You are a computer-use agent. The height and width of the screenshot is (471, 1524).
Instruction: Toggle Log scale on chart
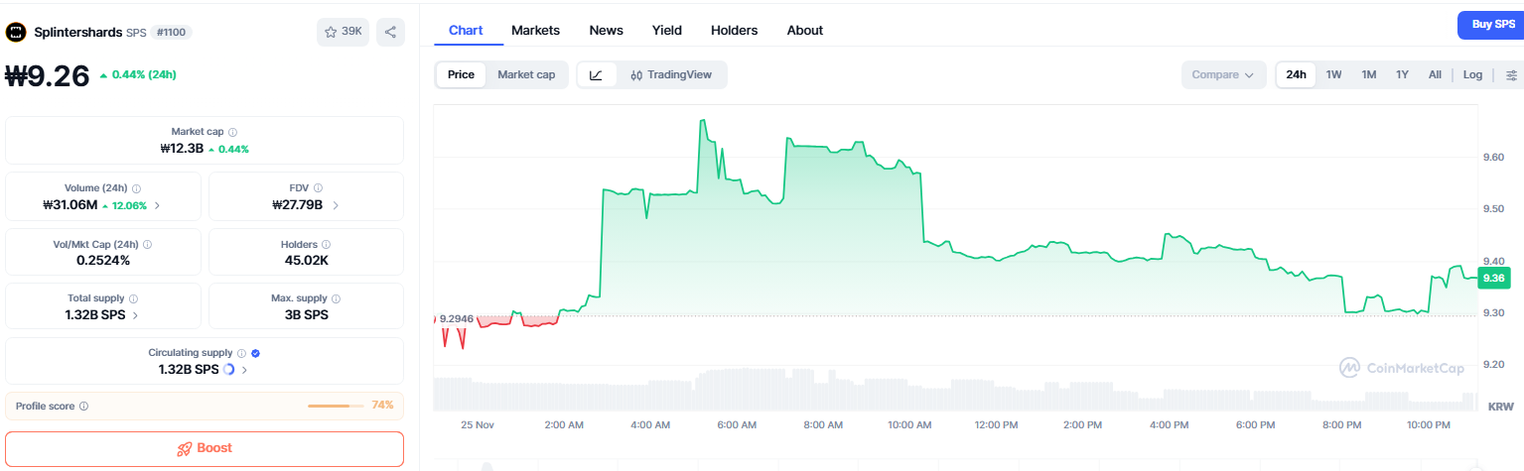point(1472,74)
